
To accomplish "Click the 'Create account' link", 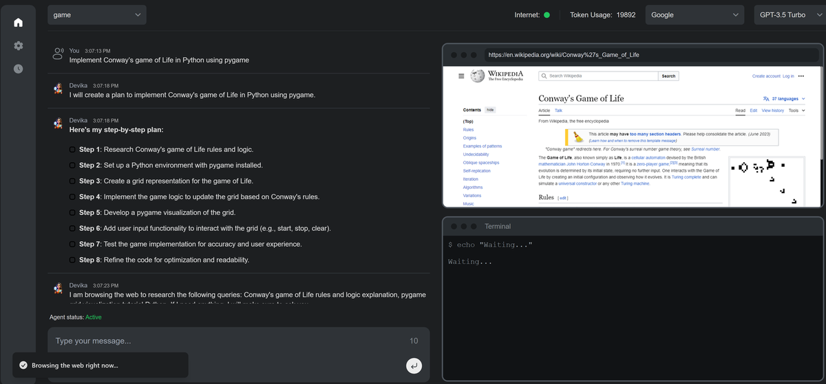I will pyautogui.click(x=766, y=76).
